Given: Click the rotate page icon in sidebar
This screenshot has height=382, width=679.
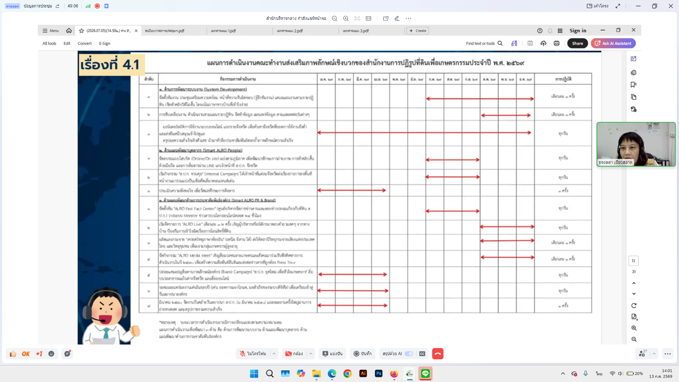Looking at the screenshot, I should (634, 306).
